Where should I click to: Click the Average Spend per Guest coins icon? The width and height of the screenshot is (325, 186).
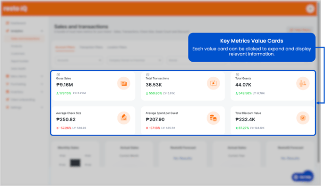click(214, 118)
